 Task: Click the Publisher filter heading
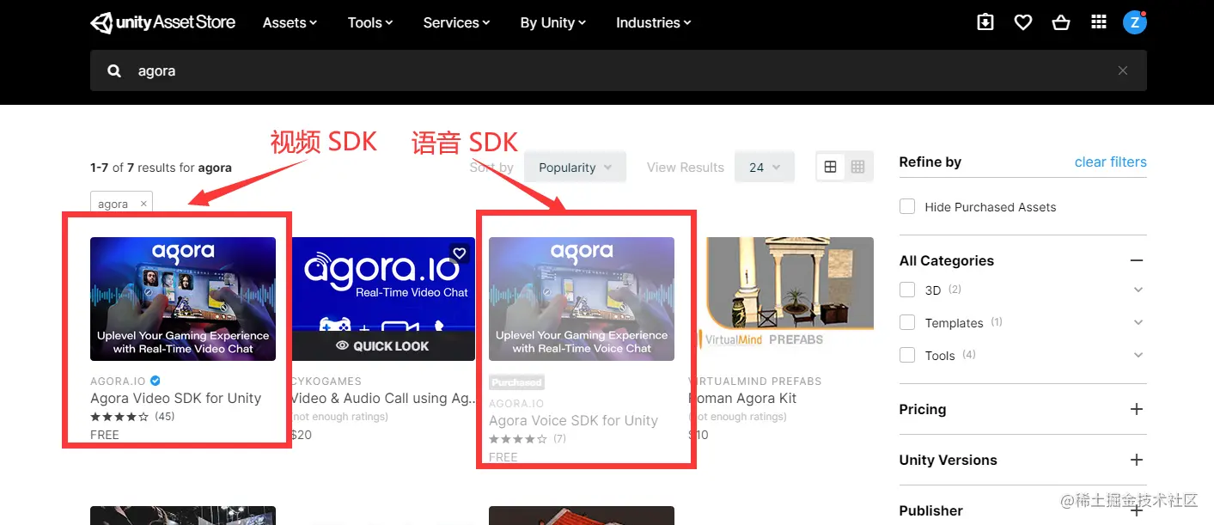click(930, 510)
